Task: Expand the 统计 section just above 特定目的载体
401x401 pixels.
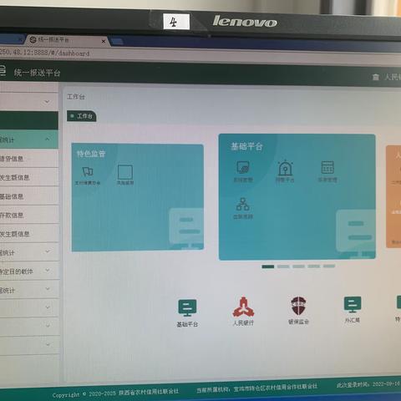Action: pos(29,252)
